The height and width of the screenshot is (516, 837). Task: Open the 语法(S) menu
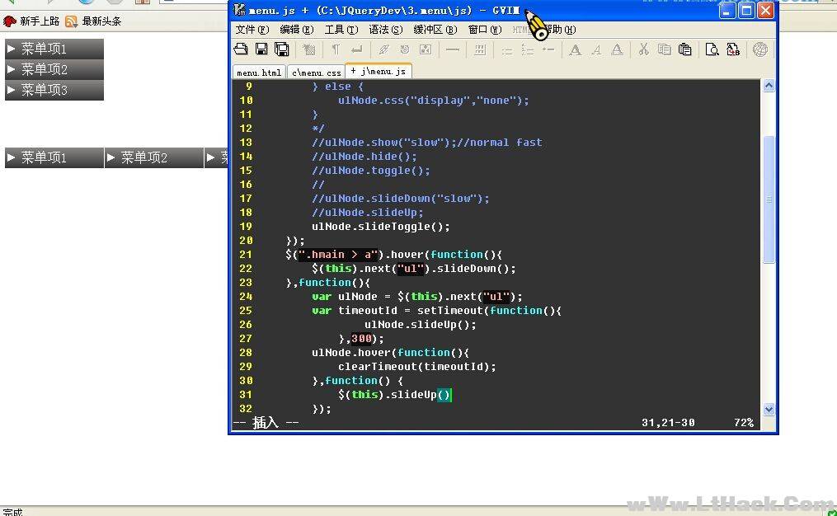(386, 30)
